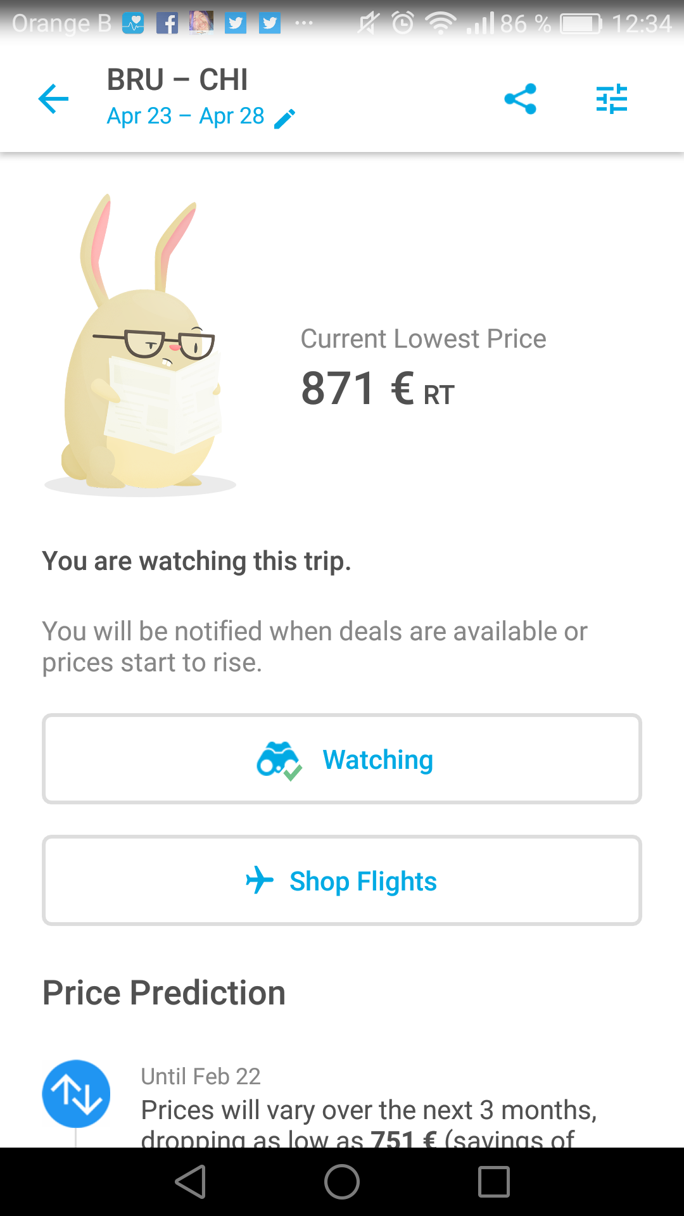Image resolution: width=684 pixels, height=1216 pixels.
Task: Tap the battery icon in status bar
Action: pos(581,23)
